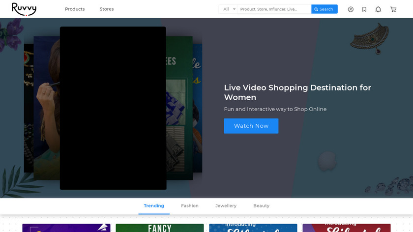Image resolution: width=413 pixels, height=232 pixels.
Task: Switch to the Jewellery tab
Action: [x=226, y=206]
